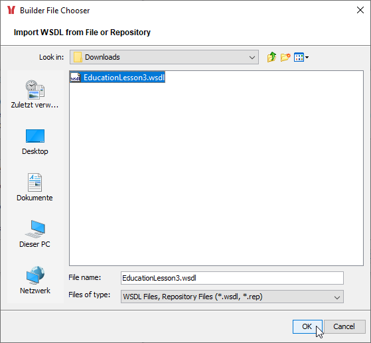Viewport: 371px width, 343px height.
Task: Expand the Files of type dropdown
Action: click(x=337, y=297)
